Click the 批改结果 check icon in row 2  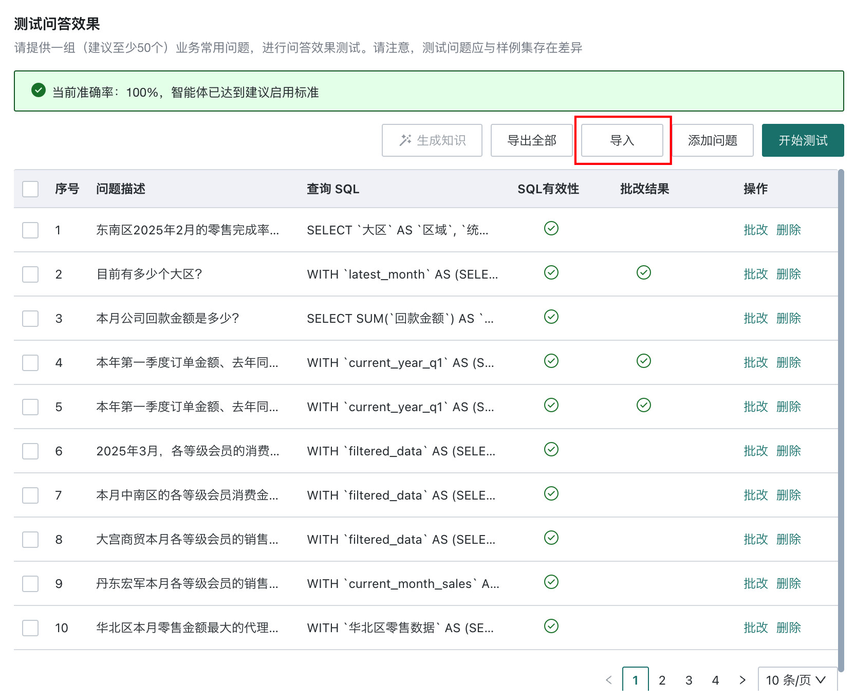(644, 272)
